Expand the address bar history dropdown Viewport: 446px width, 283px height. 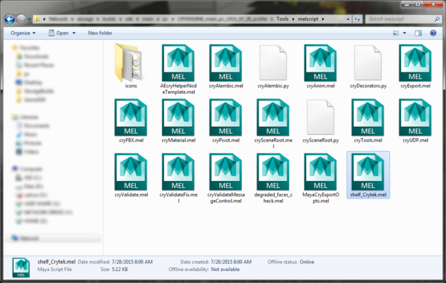tap(348, 19)
